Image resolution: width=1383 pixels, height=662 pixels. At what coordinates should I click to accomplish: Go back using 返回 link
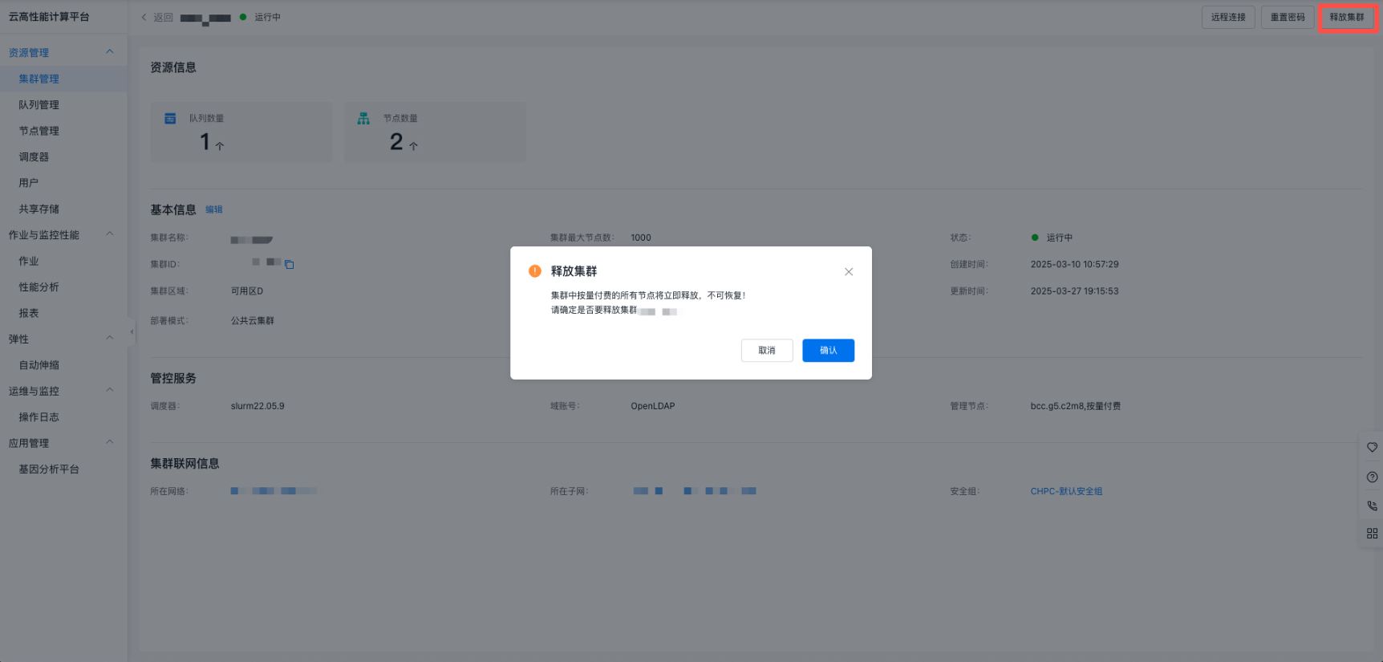point(164,17)
